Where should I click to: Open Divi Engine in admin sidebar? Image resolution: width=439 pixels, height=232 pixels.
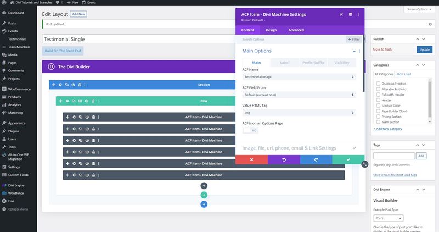pyautogui.click(x=16, y=185)
